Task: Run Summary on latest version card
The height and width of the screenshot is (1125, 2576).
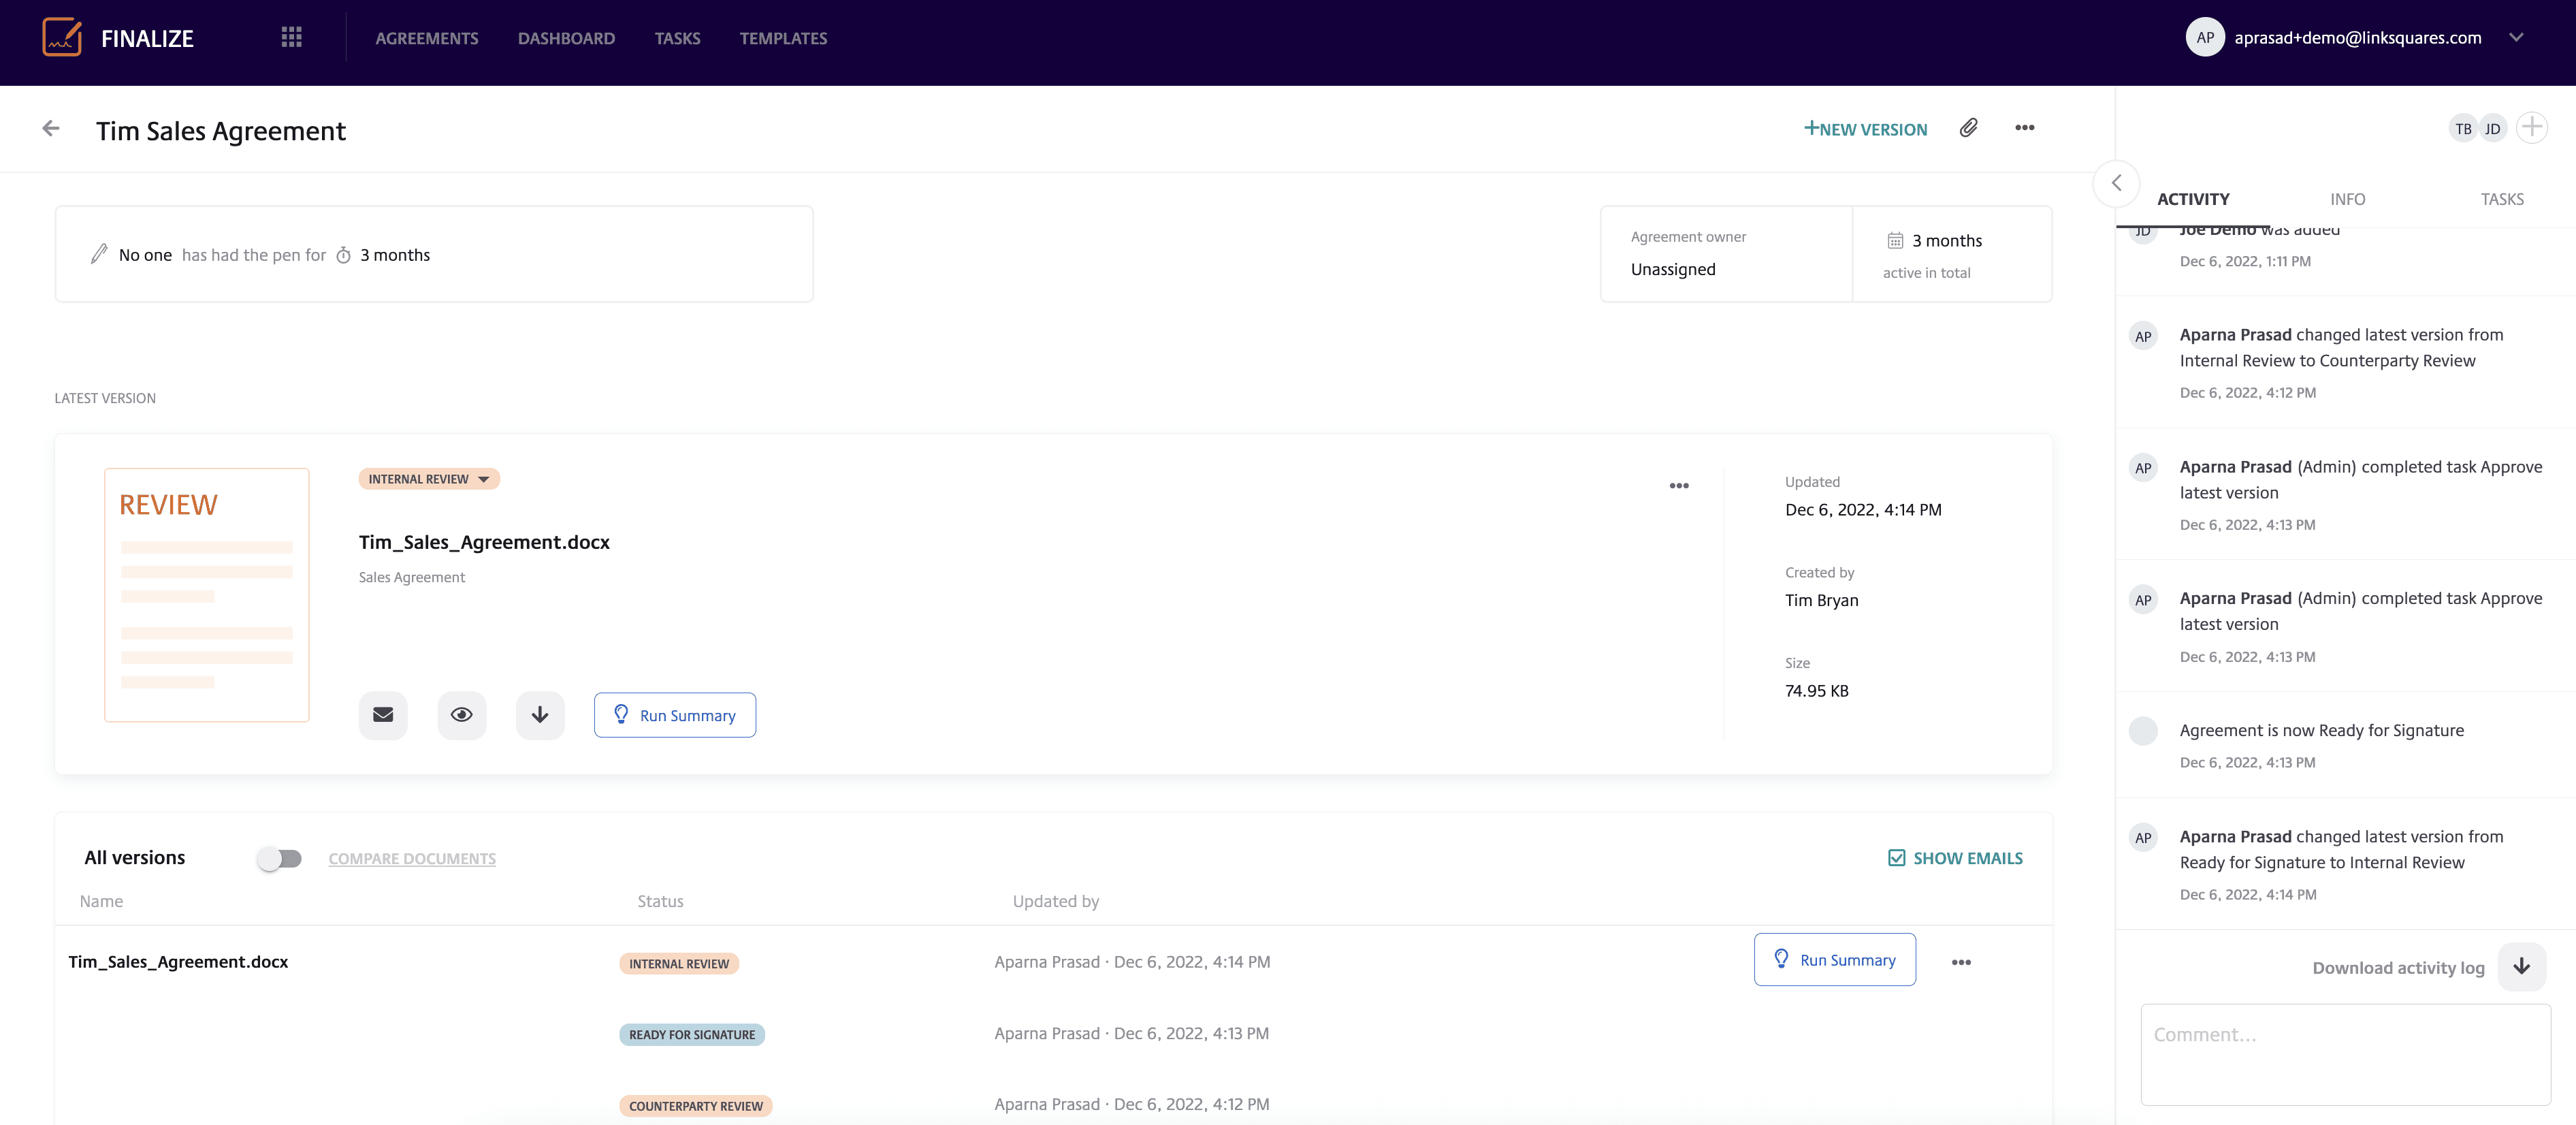Action: [x=675, y=715]
